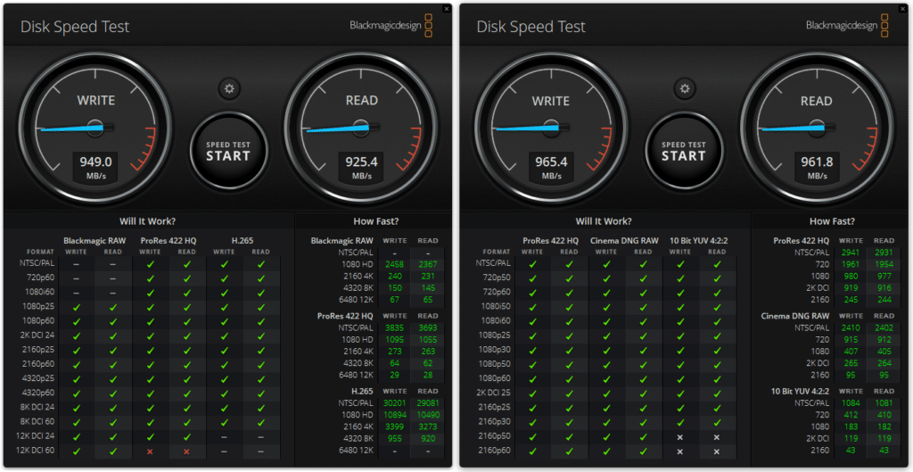The image size is (913, 472).
Task: Click H.265 write checkmark in the NTSC/PAL row
Action: point(224,264)
